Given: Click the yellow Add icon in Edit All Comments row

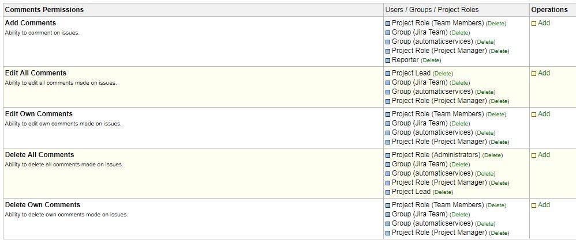Looking at the screenshot, I should (x=534, y=74).
